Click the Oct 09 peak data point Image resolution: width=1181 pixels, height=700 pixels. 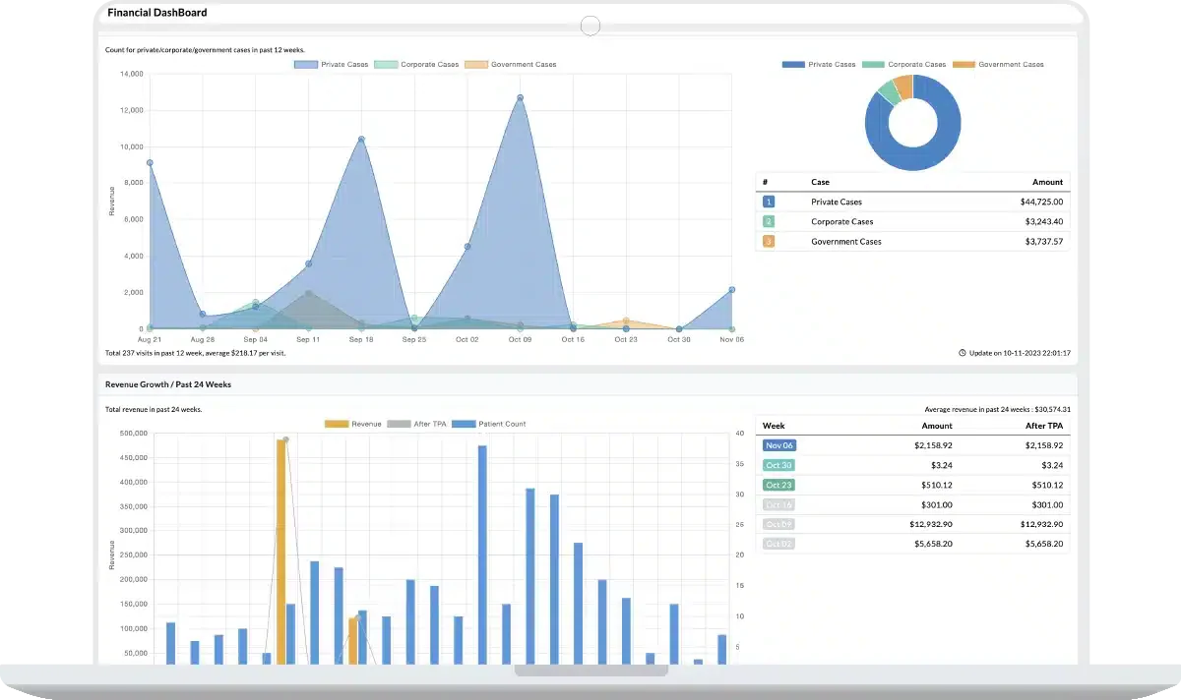tap(520, 97)
